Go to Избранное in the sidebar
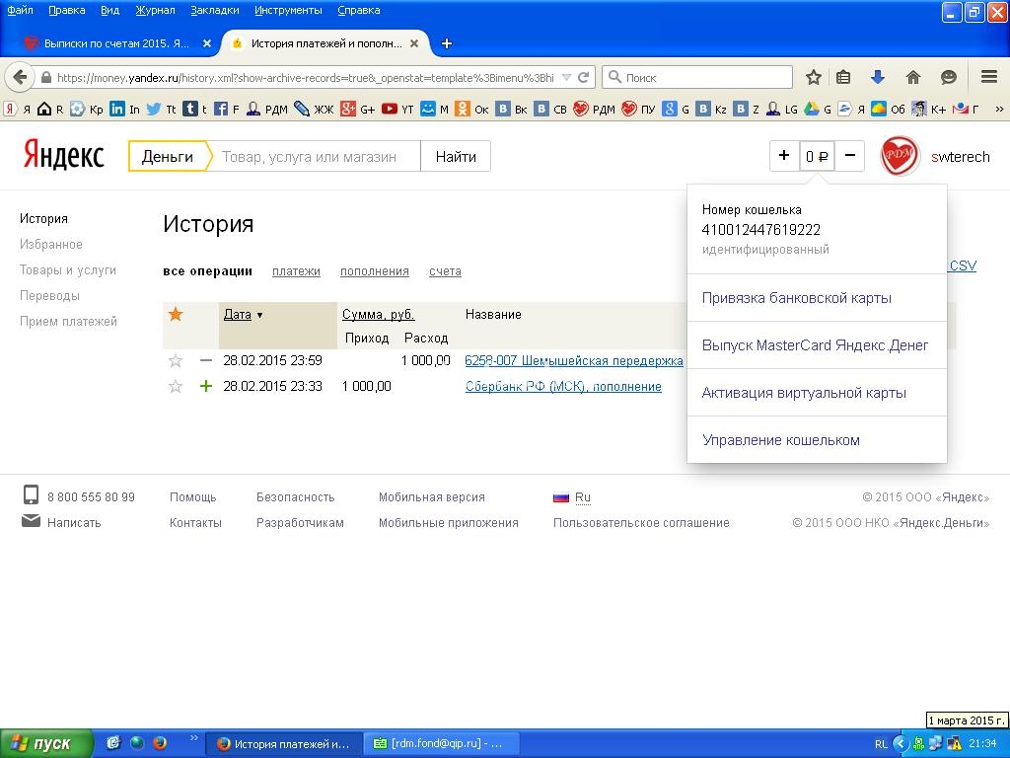Image resolution: width=1010 pixels, height=758 pixels. click(51, 245)
